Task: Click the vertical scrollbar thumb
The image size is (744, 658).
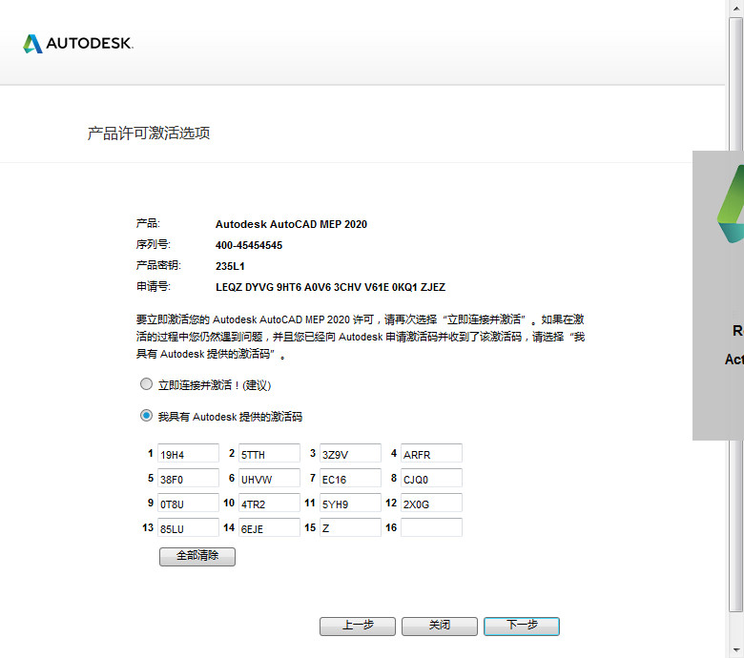Action: click(736, 314)
